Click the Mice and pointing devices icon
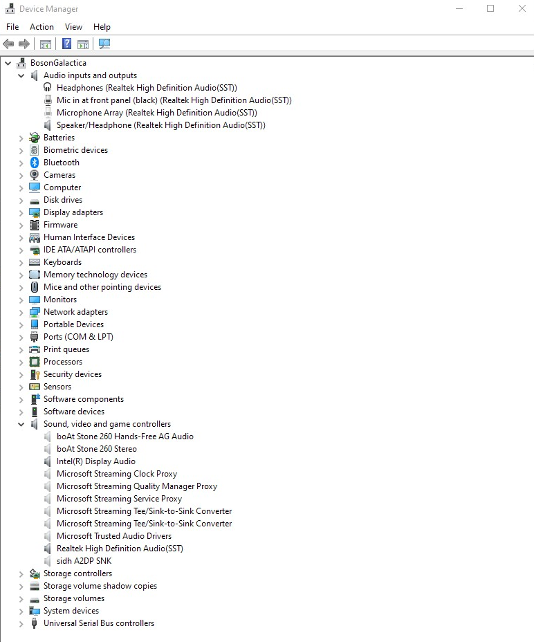534x644 pixels. point(35,287)
